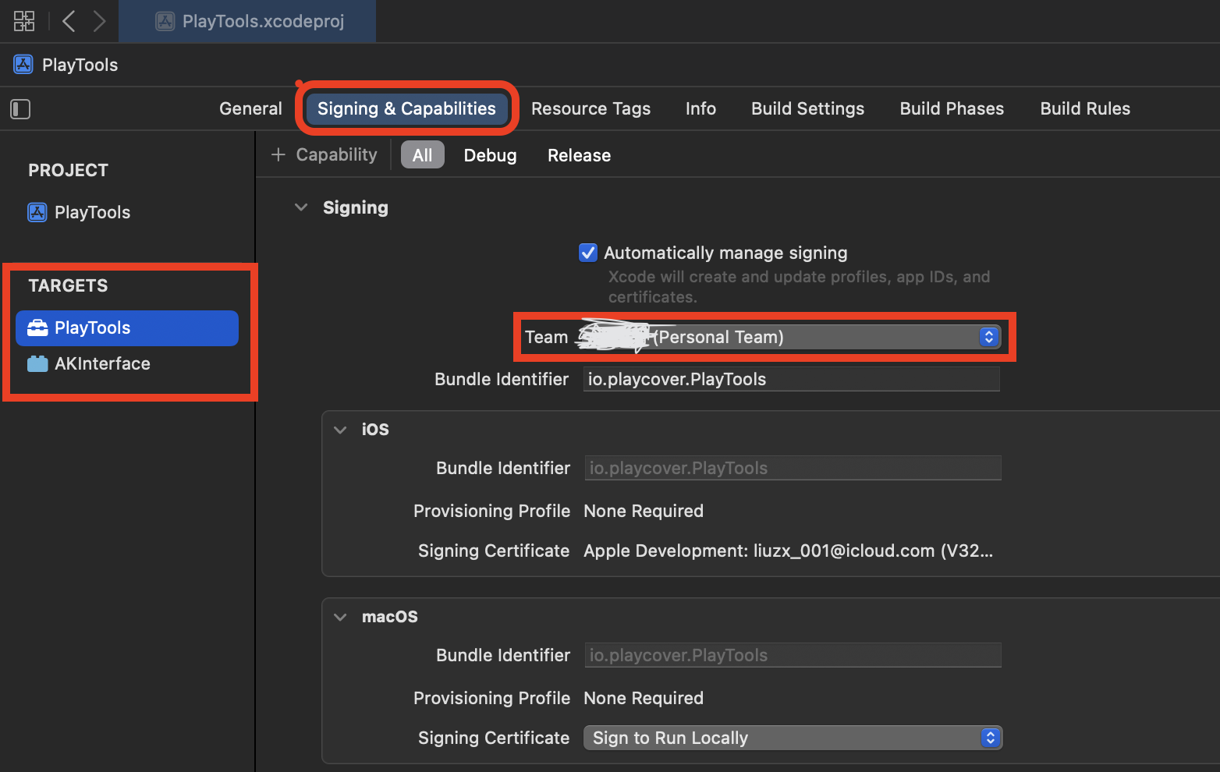Open the related items grid icon
This screenshot has height=772, width=1220.
24,21
